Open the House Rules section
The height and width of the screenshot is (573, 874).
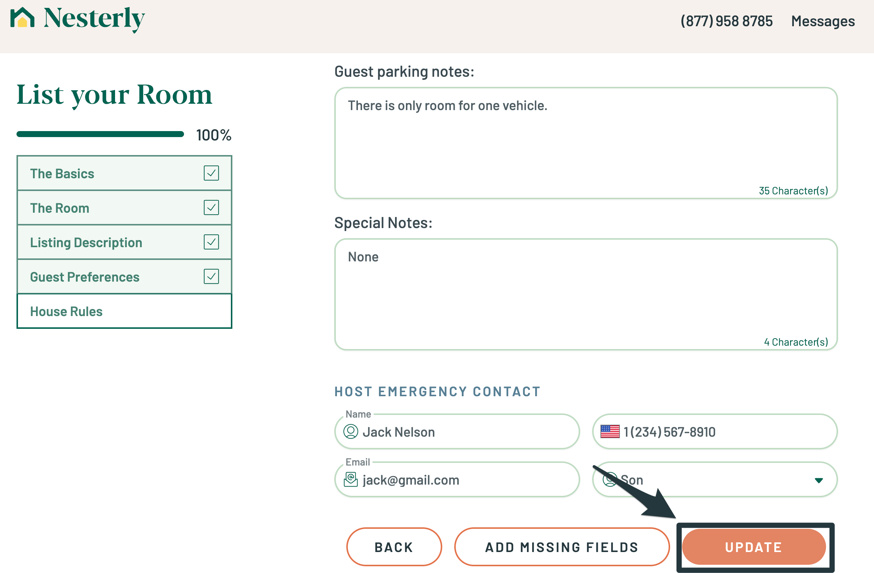(124, 311)
